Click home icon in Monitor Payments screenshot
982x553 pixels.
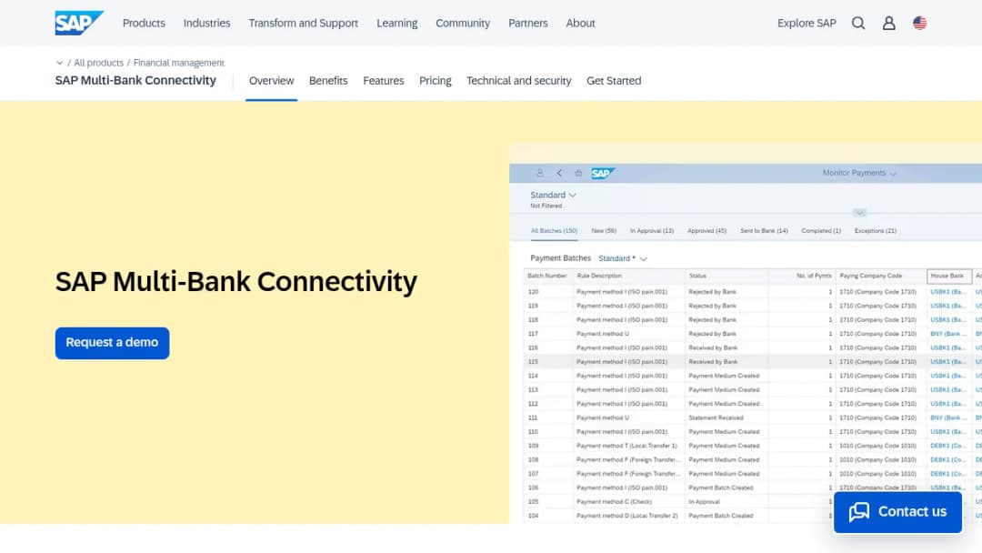(x=578, y=173)
